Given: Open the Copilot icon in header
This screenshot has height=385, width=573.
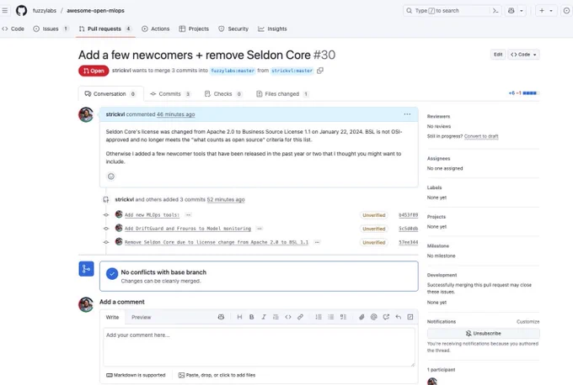Looking at the screenshot, I should [511, 11].
